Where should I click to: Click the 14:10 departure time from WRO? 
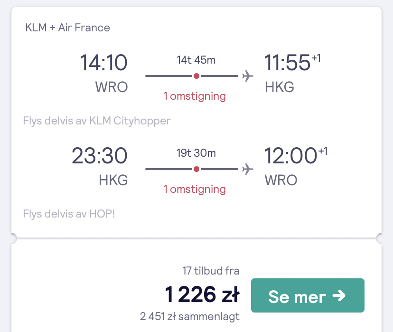[x=103, y=62]
